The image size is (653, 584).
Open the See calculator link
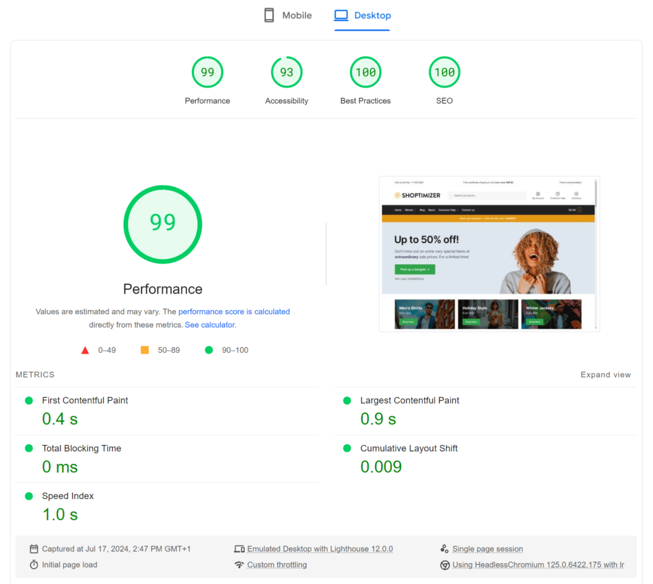[x=210, y=324]
